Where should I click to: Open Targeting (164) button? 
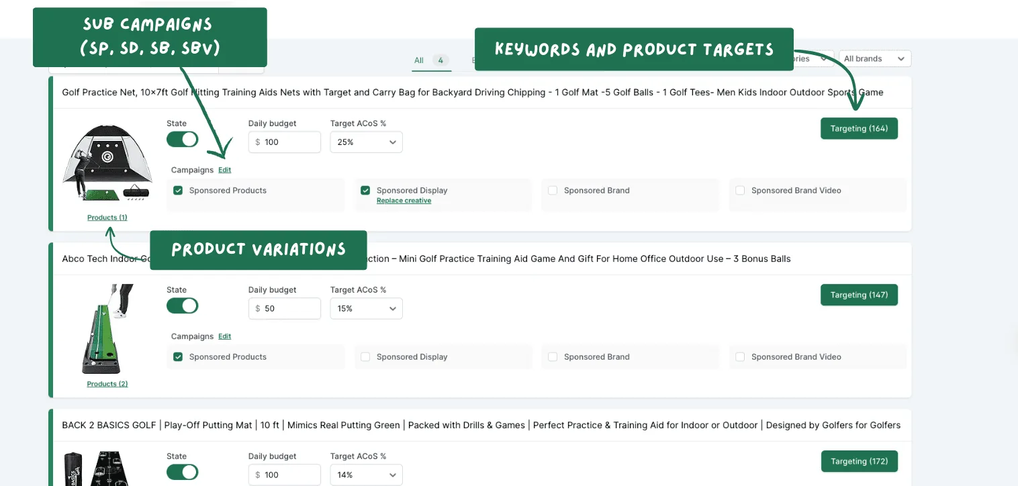(859, 128)
